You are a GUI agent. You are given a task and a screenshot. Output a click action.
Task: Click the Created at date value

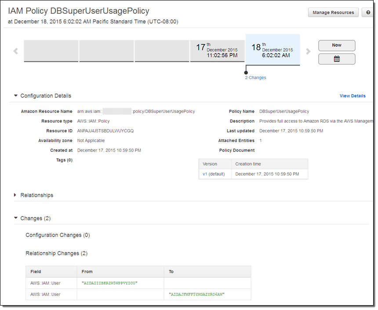point(109,150)
